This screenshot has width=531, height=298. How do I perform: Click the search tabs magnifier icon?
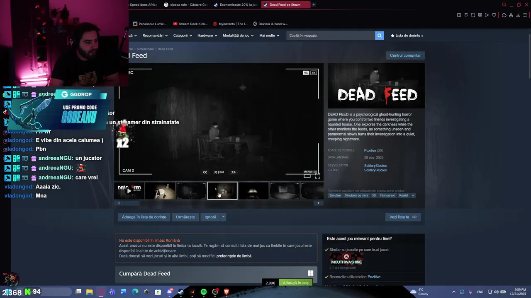click(504, 5)
